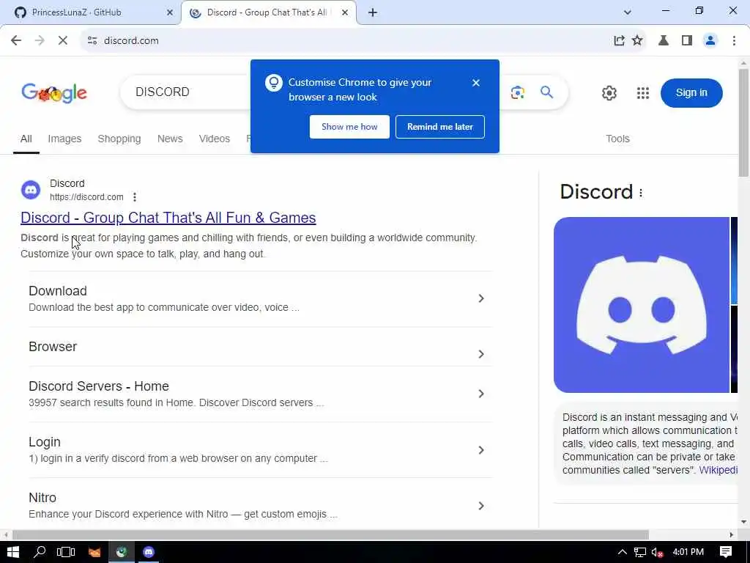Open the Chrome profile avatar
750x563 pixels.
[710, 41]
